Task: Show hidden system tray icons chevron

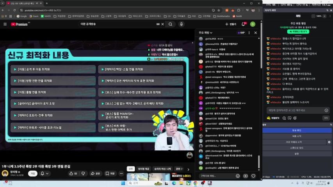Action: (x=292, y=183)
